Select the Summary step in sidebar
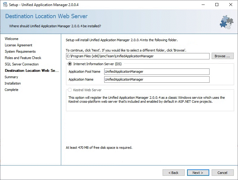Screen dimensions: 238x180 (12, 77)
